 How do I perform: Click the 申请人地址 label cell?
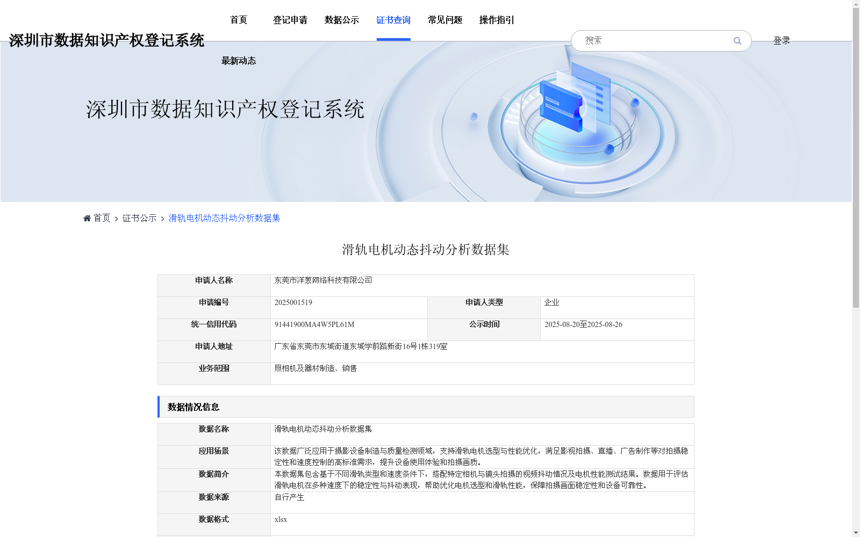pyautogui.click(x=214, y=352)
